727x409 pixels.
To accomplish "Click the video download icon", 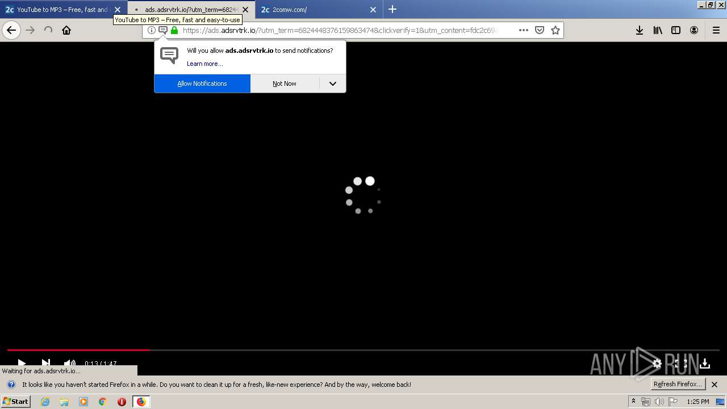I will click(705, 364).
